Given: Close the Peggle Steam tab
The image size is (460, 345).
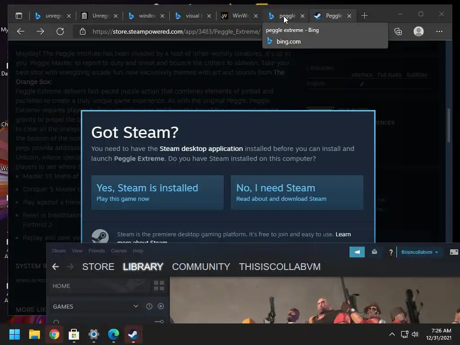Looking at the screenshot, I should click(349, 16).
